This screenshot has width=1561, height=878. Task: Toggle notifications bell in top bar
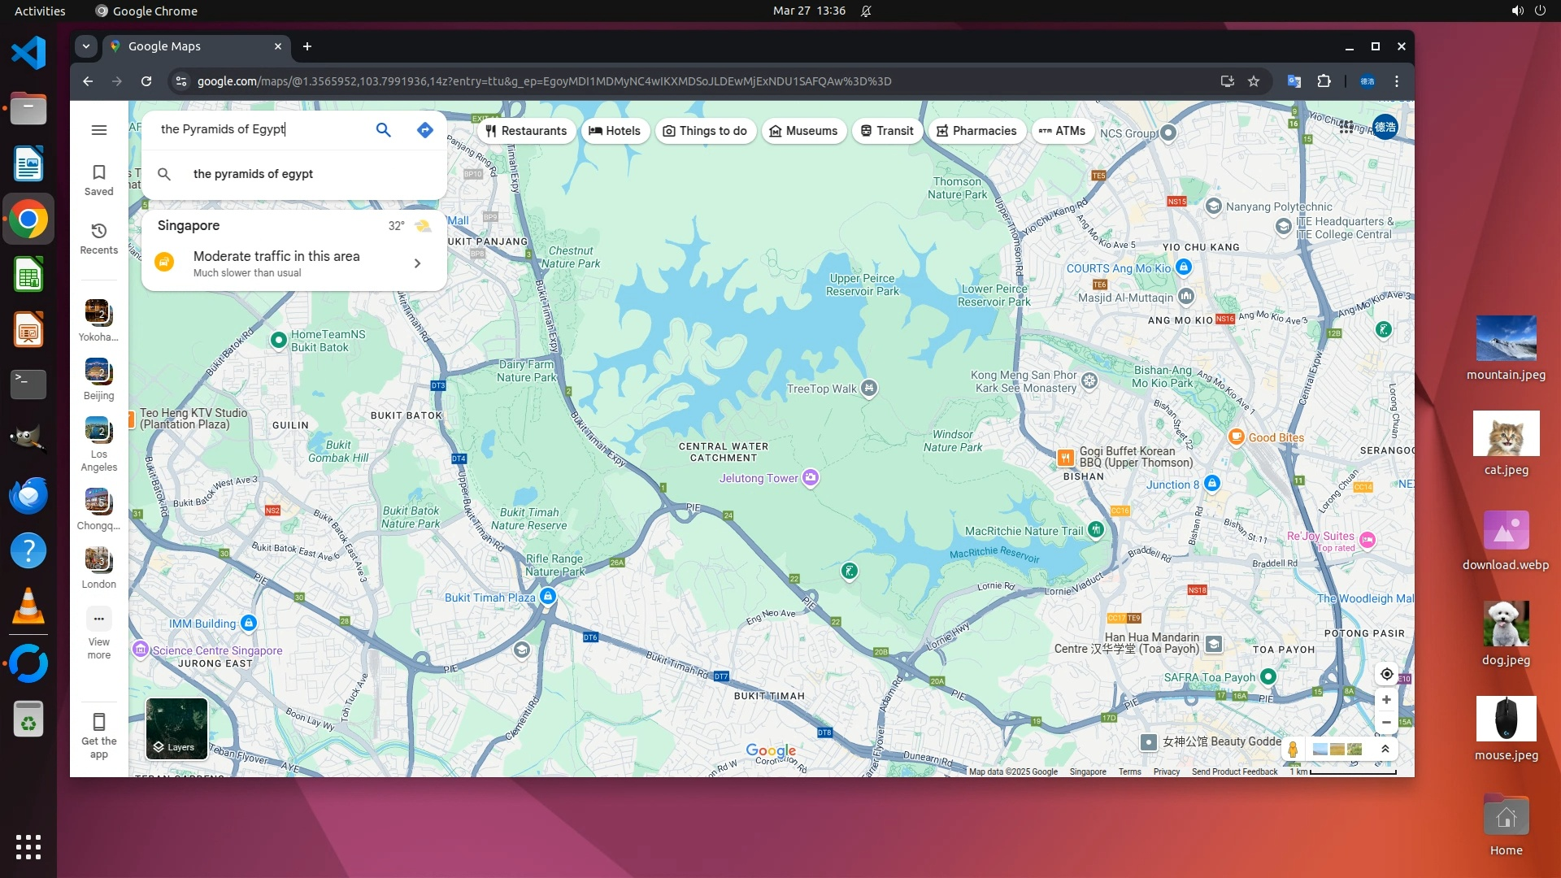pos(866,11)
